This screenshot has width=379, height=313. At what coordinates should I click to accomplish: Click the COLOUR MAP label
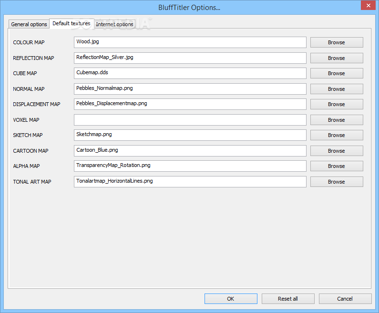(x=29, y=42)
